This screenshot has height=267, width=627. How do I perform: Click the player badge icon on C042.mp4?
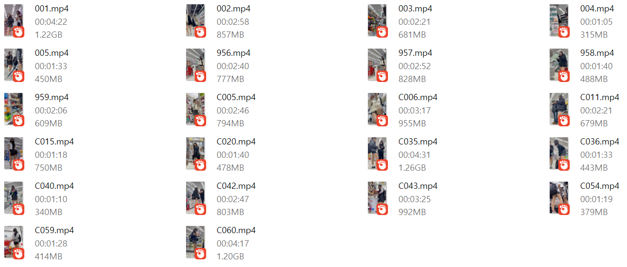(x=200, y=209)
